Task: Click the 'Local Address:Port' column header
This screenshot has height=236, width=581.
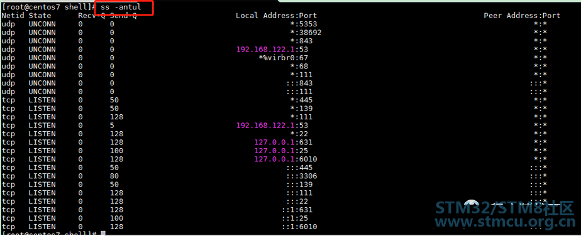Action: point(277,16)
